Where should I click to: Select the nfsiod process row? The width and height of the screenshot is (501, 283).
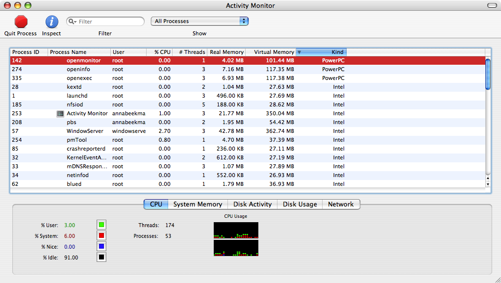248,104
